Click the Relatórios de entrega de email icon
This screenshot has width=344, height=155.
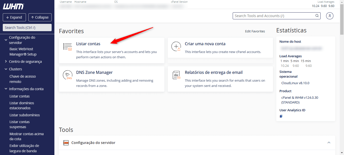(176, 75)
